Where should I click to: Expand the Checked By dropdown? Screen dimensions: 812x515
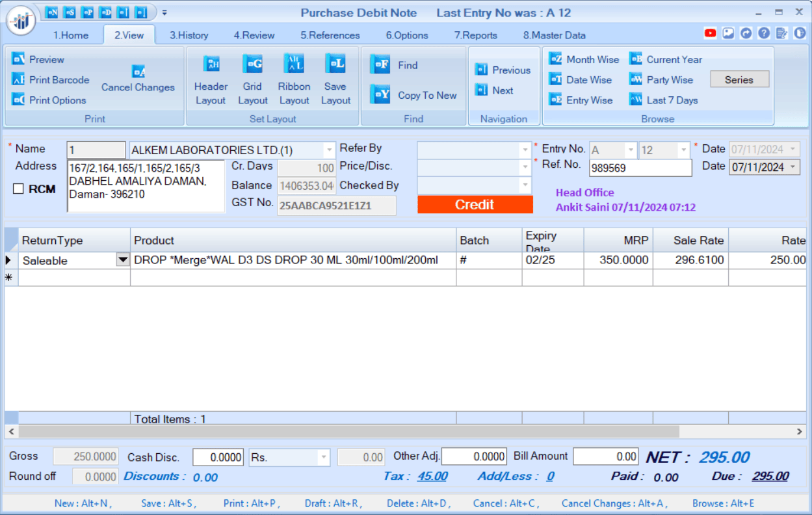coord(525,185)
